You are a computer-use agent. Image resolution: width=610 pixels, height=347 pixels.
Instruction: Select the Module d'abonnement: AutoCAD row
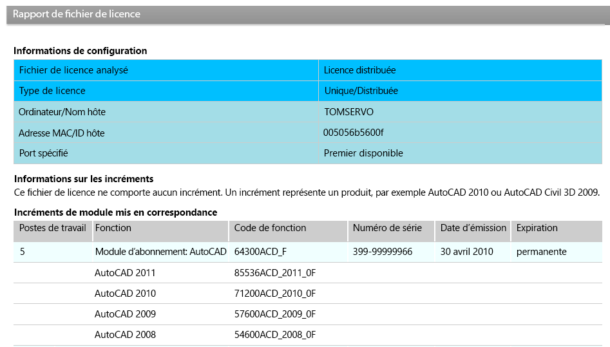pos(308,252)
